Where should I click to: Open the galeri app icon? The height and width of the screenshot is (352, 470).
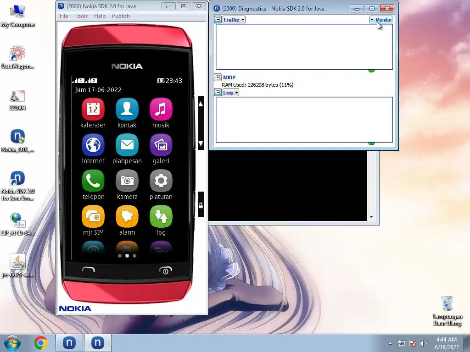pos(161,145)
